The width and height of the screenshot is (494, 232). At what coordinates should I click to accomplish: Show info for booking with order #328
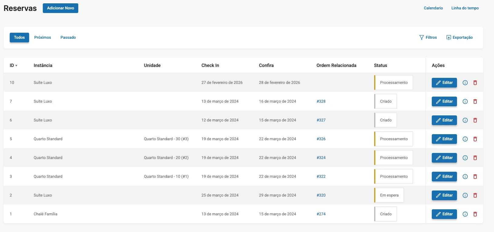(465, 101)
